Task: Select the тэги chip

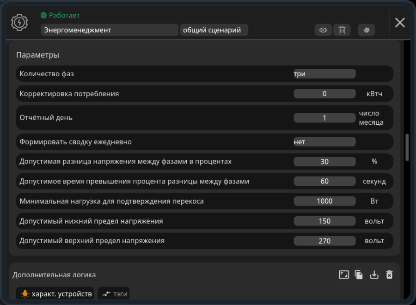Action: point(114,293)
